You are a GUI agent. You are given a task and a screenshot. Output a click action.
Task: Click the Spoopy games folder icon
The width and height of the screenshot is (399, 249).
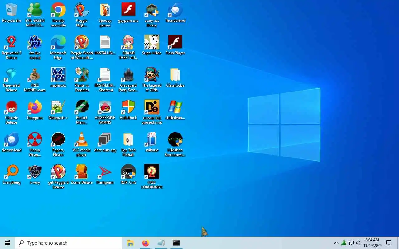[x=105, y=15]
